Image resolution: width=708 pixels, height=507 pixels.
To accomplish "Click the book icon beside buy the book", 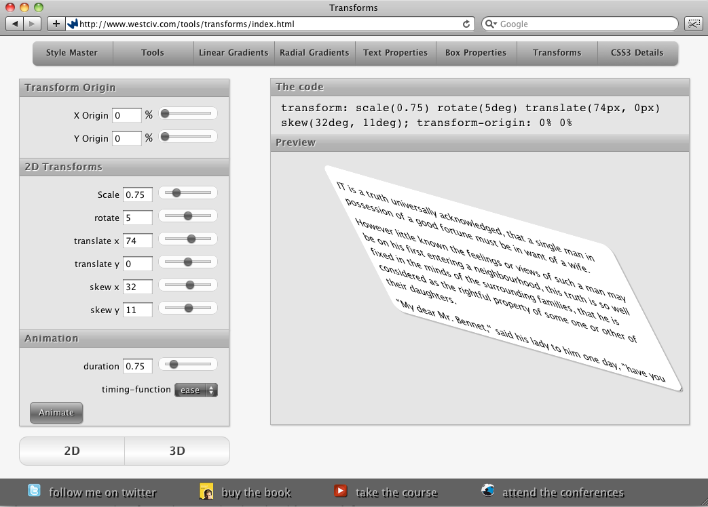I will tap(206, 491).
